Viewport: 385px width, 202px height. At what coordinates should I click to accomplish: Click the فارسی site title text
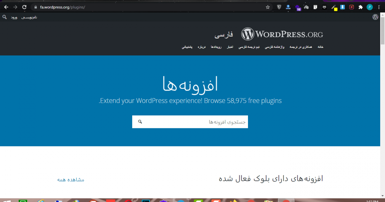click(x=224, y=34)
